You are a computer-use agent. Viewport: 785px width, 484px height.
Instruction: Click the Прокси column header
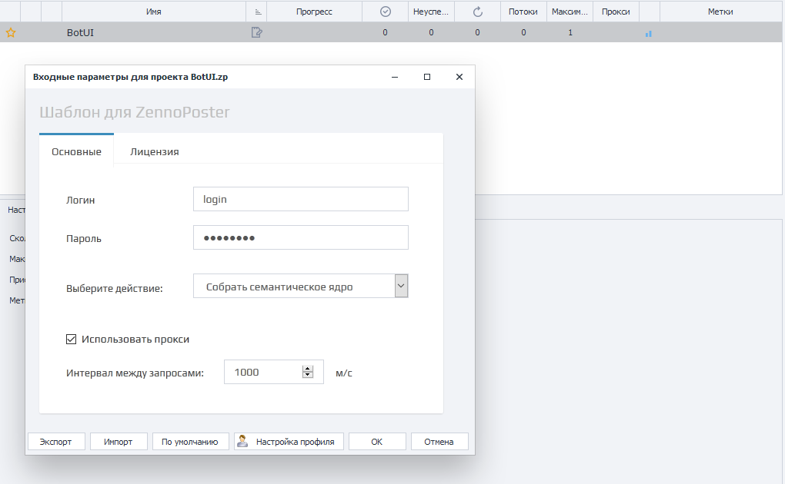616,11
